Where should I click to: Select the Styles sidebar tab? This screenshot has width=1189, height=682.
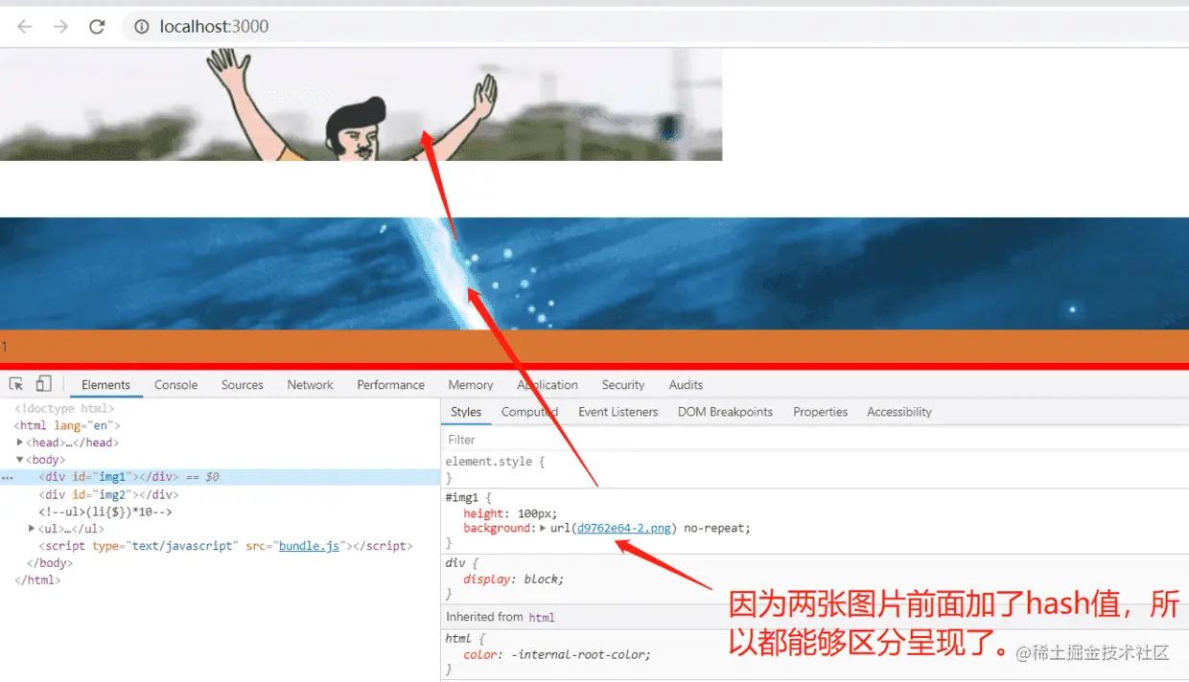click(x=466, y=412)
